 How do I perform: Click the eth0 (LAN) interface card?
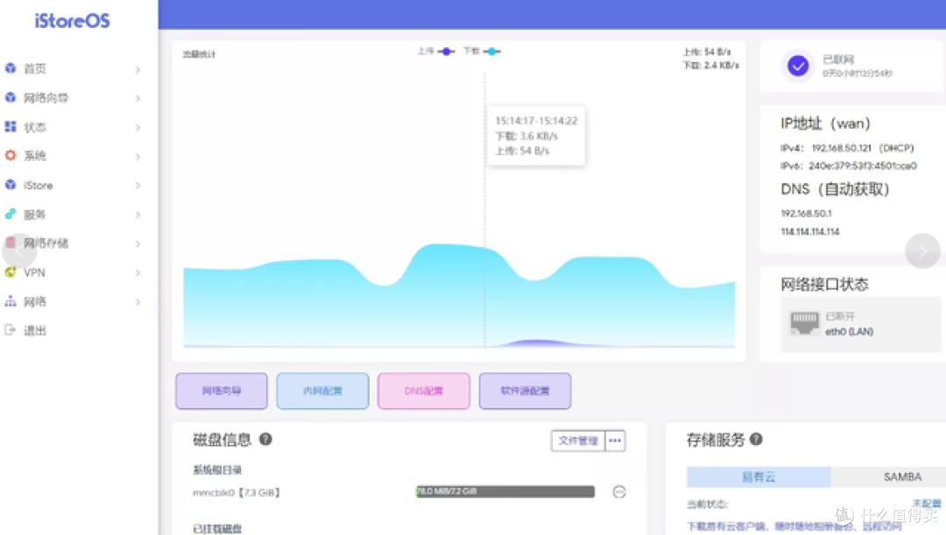click(x=860, y=324)
